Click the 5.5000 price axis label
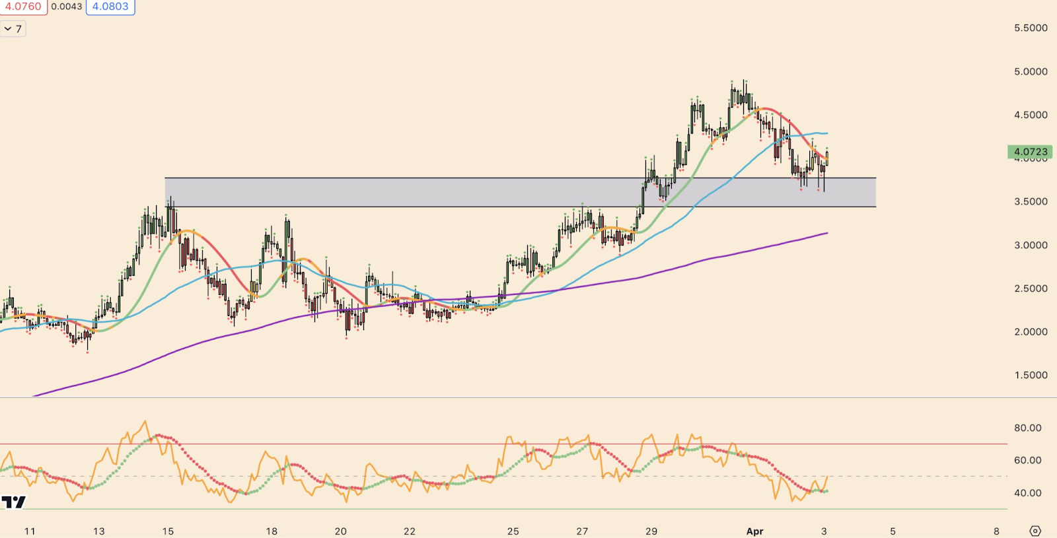Screen dimensions: 1057x538 pyautogui.click(x=1031, y=28)
